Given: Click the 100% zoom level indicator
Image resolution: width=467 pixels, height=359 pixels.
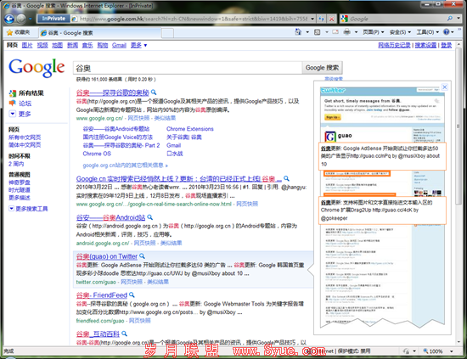Looking at the screenshot, I should (436, 351).
